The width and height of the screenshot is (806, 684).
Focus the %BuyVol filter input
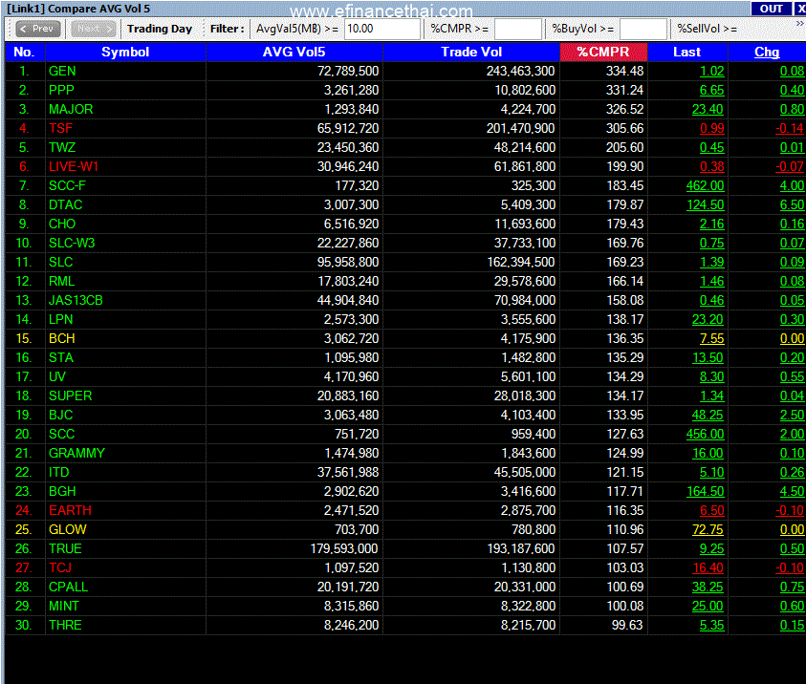tap(643, 29)
